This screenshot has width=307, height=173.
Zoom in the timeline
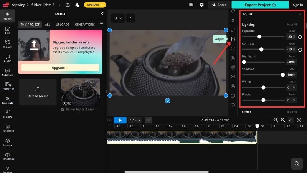283,120
